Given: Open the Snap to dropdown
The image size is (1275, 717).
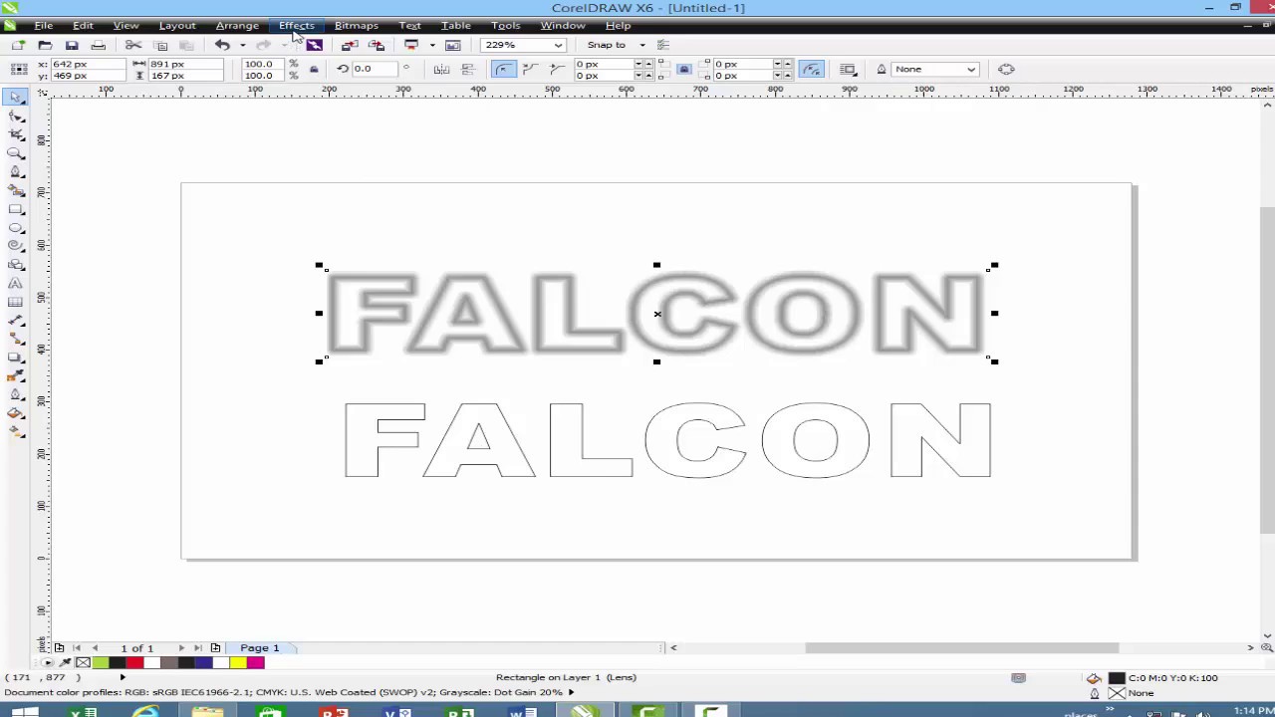Looking at the screenshot, I should [x=641, y=45].
